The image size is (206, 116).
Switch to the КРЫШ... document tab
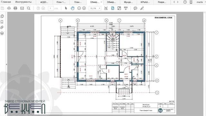[145, 2]
